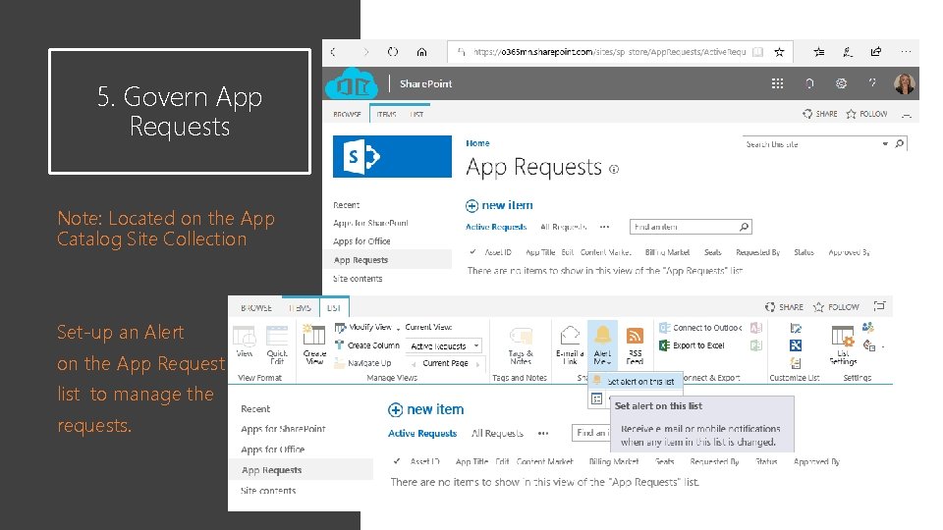Open view options ellipsis beside All Requests in ribbon screenshot
Image resolution: width=943 pixels, height=530 pixels.
point(543,433)
